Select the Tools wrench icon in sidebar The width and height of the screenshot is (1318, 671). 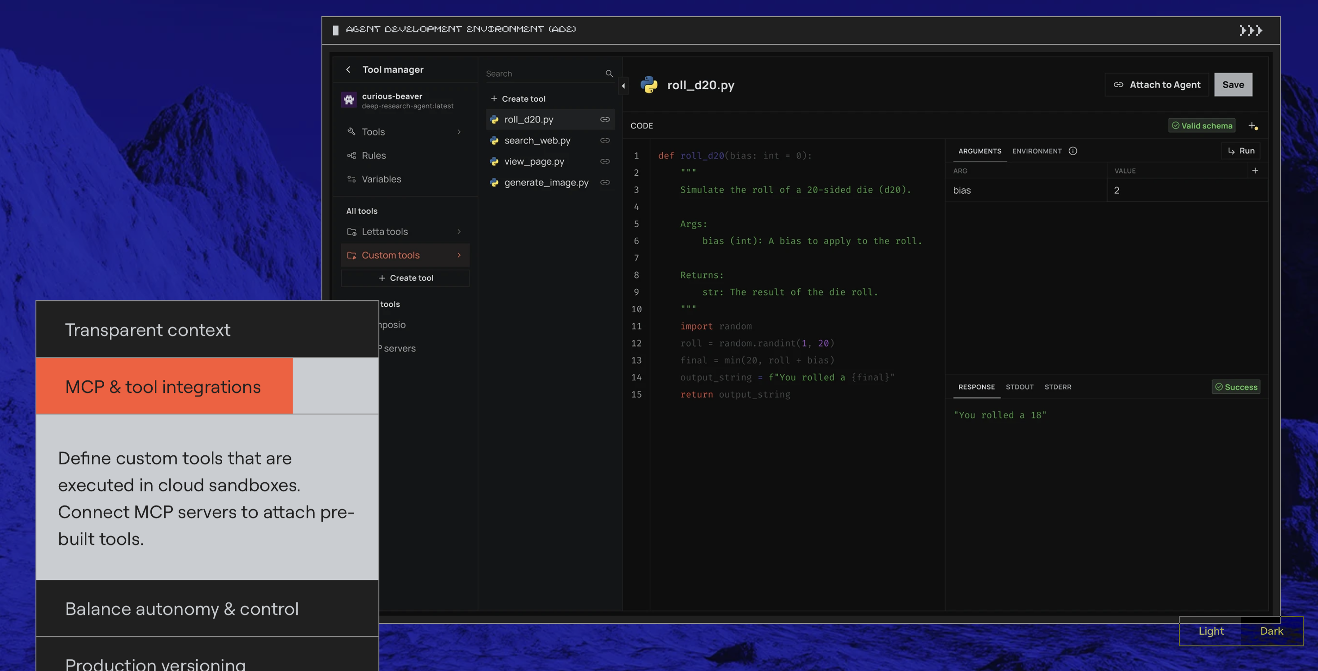tap(351, 131)
